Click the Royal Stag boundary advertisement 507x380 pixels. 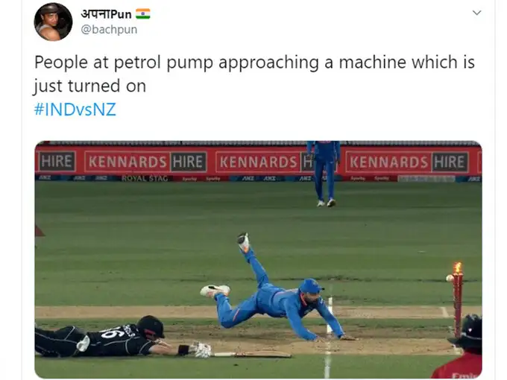click(145, 178)
